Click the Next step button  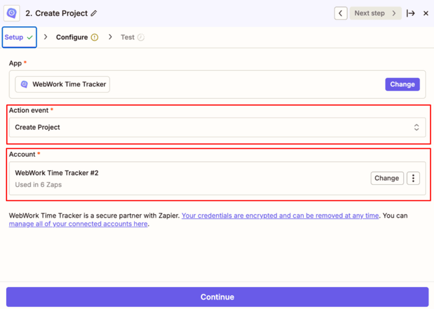coord(375,13)
